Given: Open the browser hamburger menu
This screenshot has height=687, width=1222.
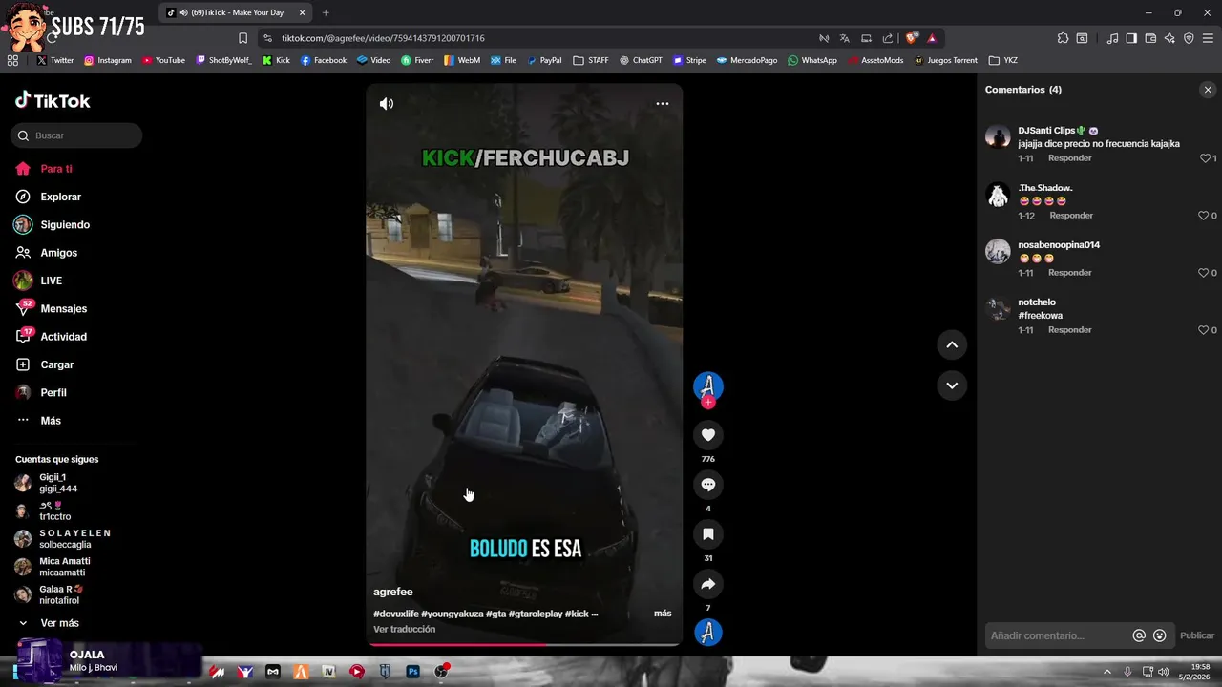Looking at the screenshot, I should (x=1208, y=38).
